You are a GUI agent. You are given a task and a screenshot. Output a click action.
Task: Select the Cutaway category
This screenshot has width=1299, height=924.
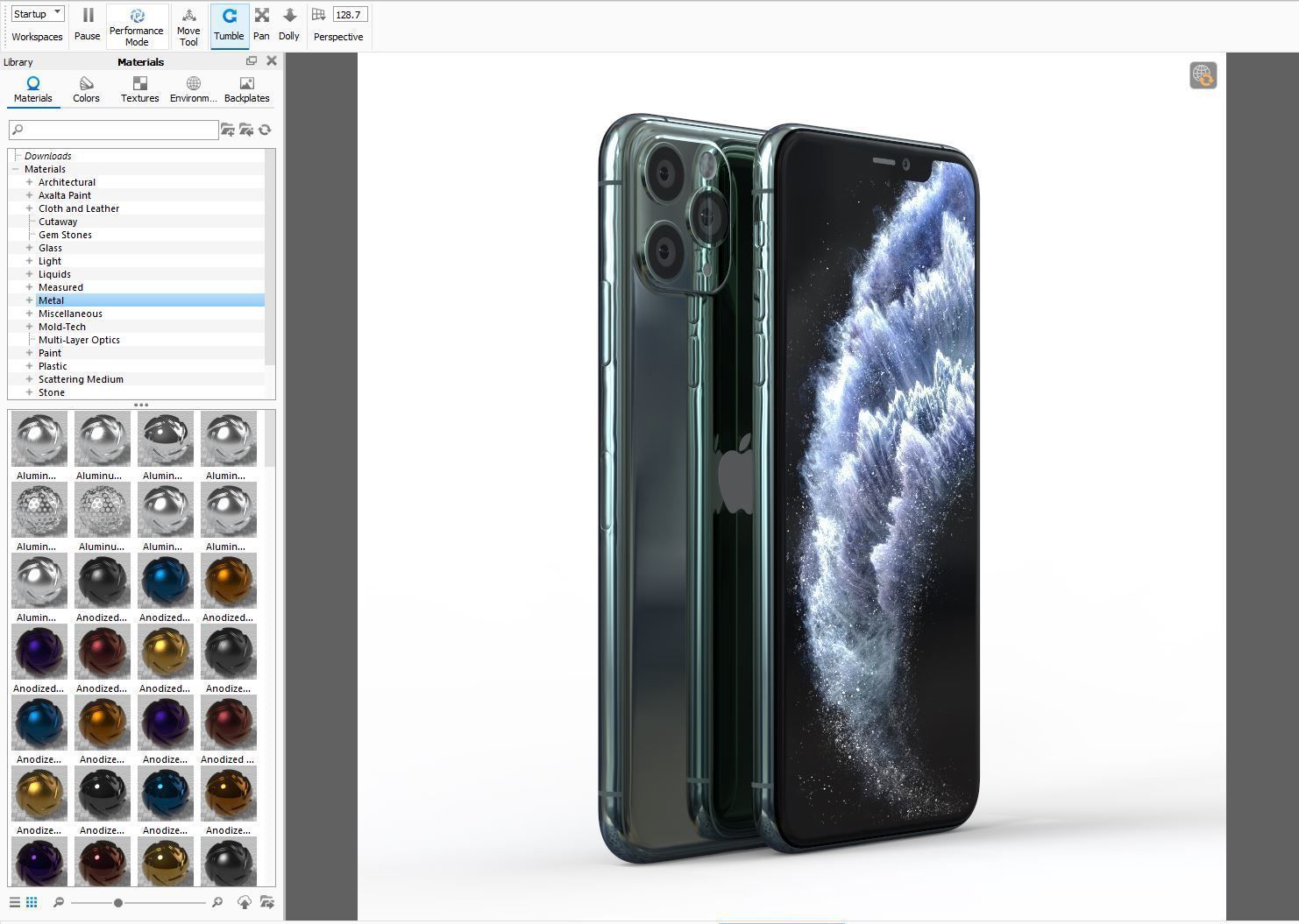point(58,222)
